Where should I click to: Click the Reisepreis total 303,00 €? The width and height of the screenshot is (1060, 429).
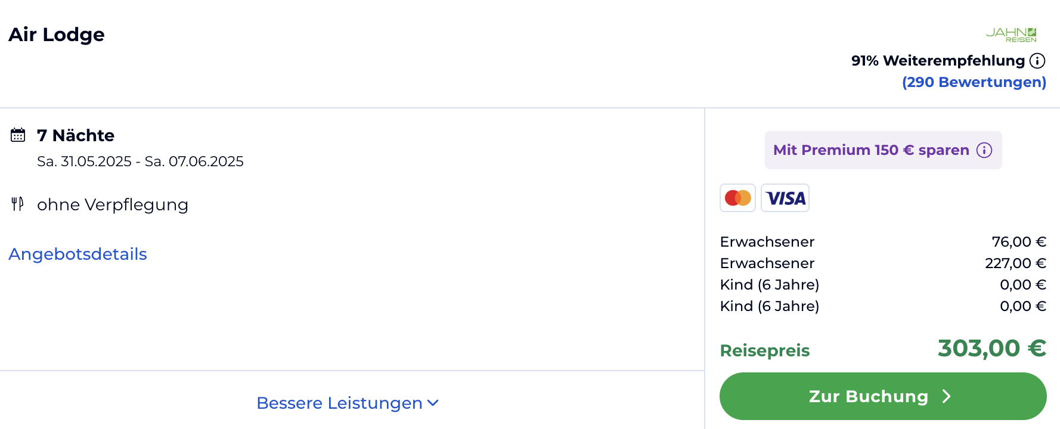click(991, 349)
